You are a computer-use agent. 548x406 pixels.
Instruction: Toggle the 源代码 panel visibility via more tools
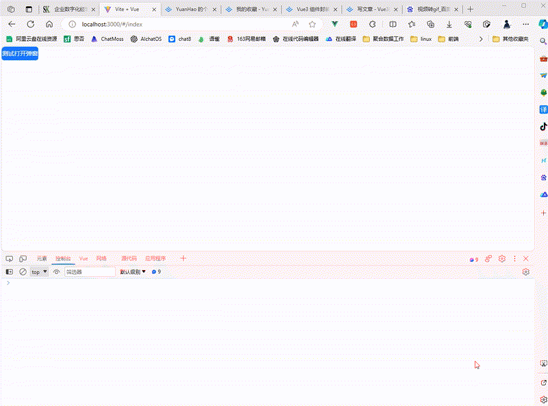click(129, 258)
